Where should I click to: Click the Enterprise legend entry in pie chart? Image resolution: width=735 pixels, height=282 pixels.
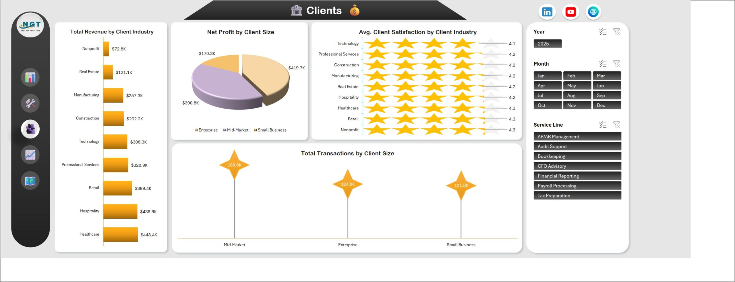coord(206,130)
